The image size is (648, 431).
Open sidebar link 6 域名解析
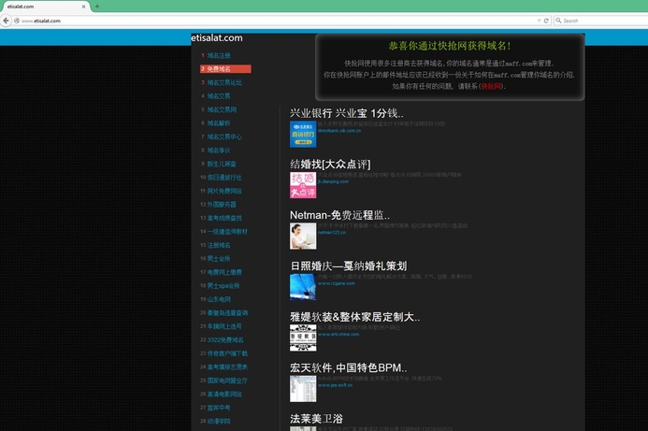point(219,123)
